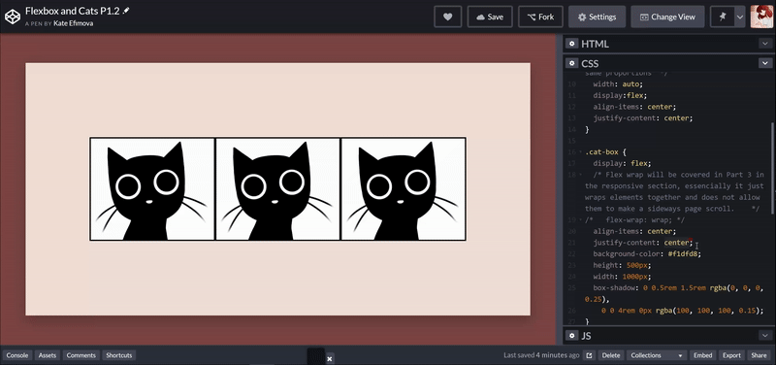This screenshot has height=365, width=776.
Task: Open the Embed options
Action: [x=702, y=355]
